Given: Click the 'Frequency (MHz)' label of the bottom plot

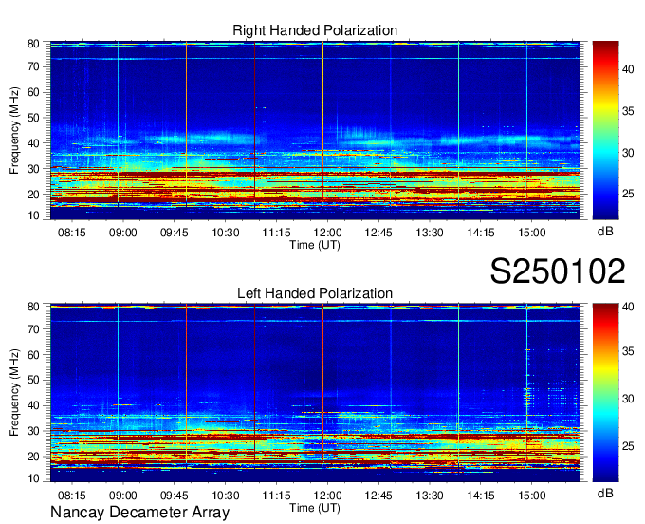Looking at the screenshot, I should tap(14, 393).
